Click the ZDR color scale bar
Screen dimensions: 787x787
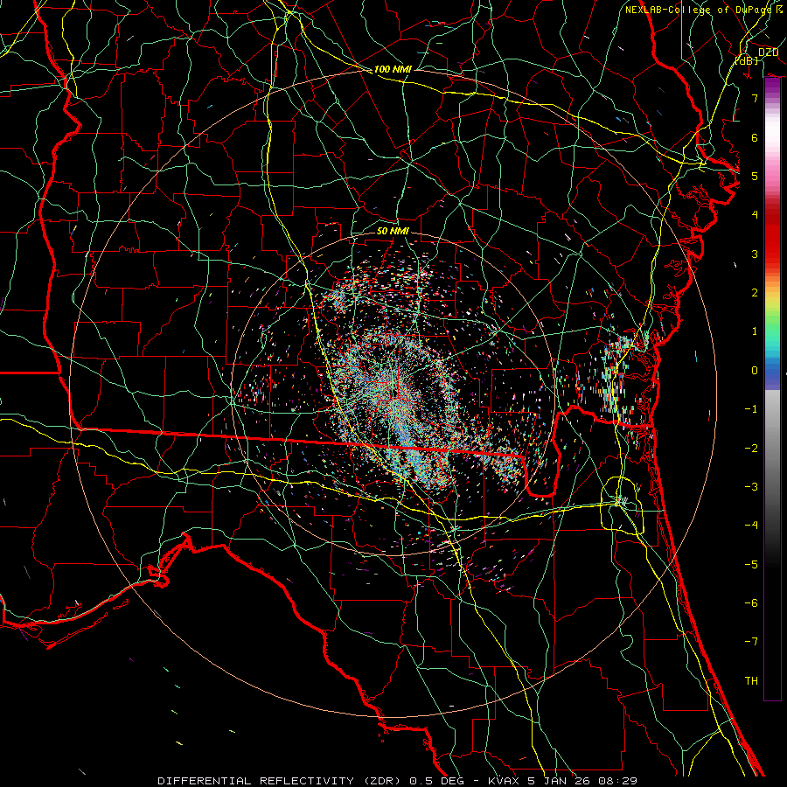click(772, 388)
